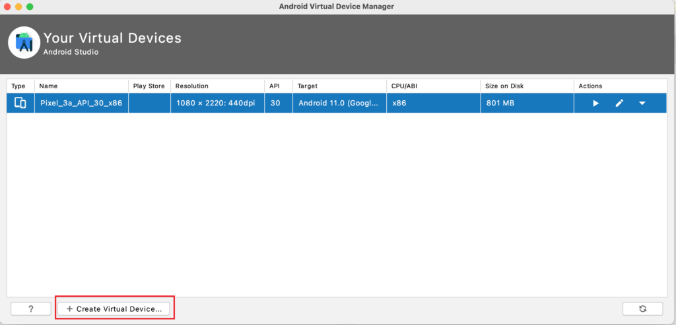The image size is (676, 325).
Task: Click the Create Virtual Device button
Action: click(114, 309)
